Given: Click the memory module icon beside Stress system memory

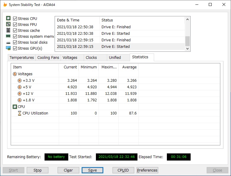Looking at the screenshot, I should click(x=8, y=36).
